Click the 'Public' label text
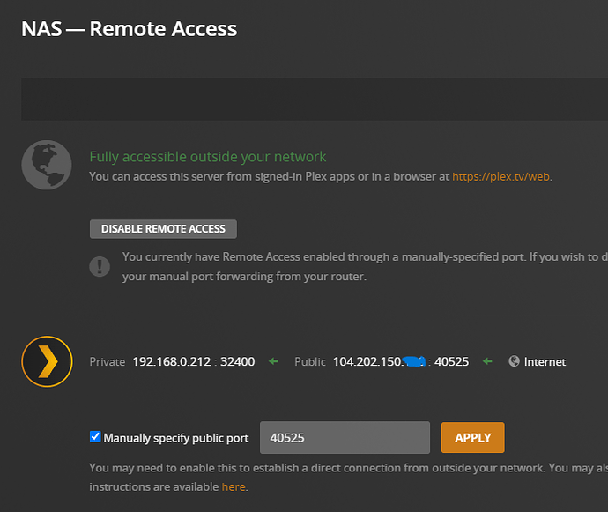Viewport: 608px width, 512px height. pyautogui.click(x=310, y=362)
